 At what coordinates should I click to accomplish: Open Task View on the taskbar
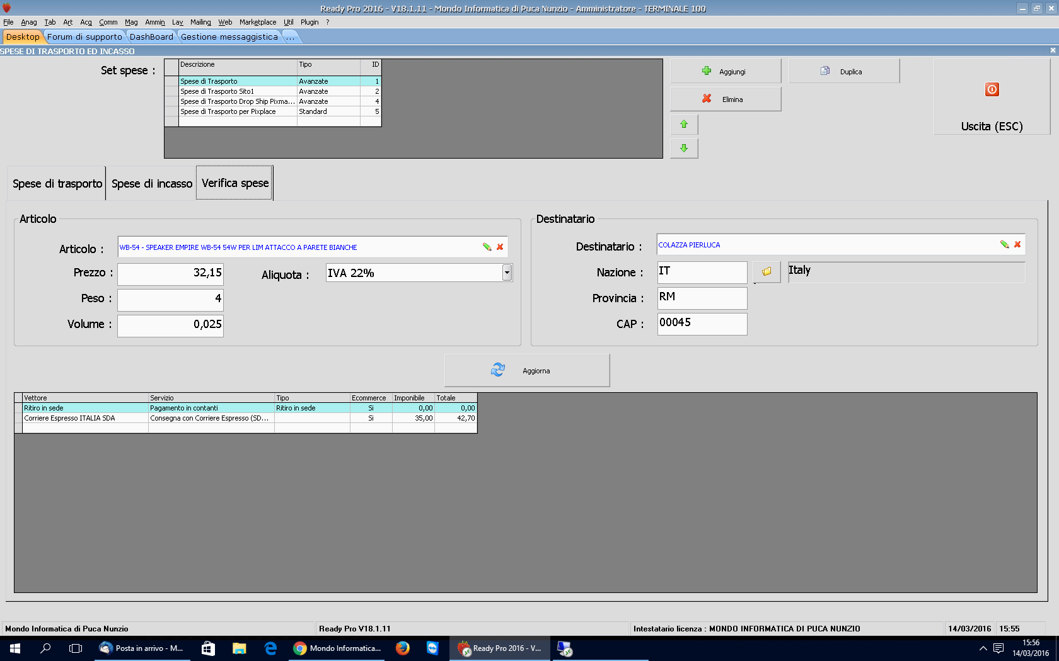coord(76,648)
